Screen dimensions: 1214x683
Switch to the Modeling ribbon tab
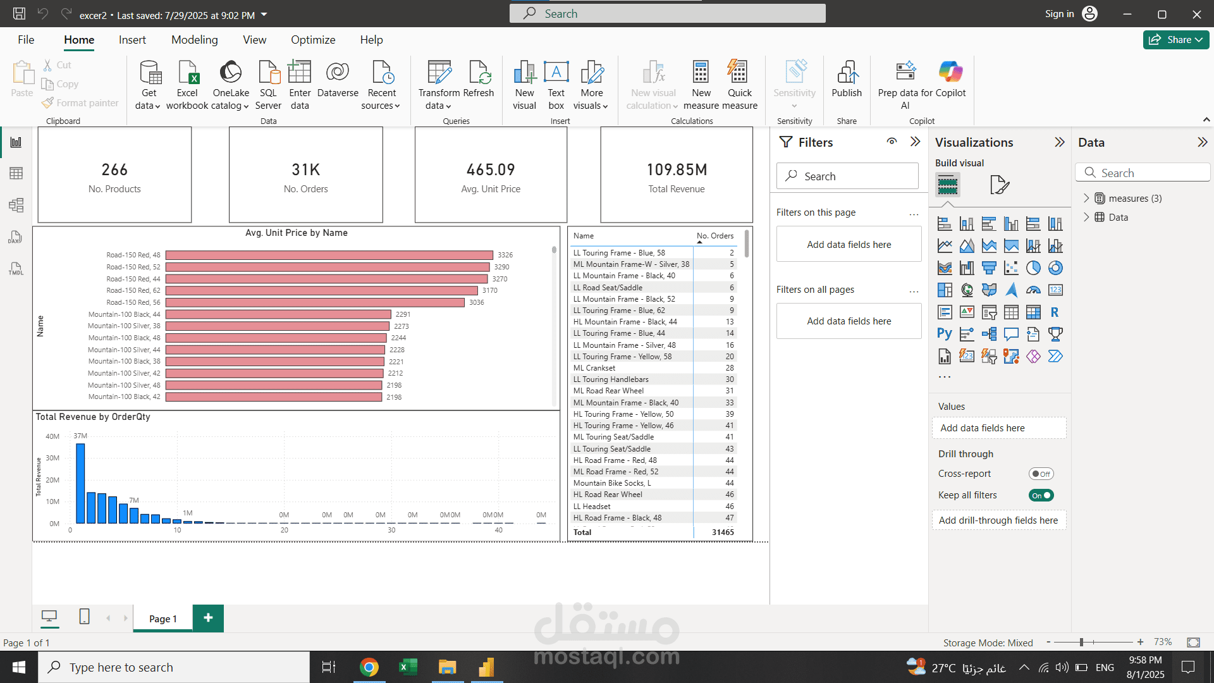(194, 39)
